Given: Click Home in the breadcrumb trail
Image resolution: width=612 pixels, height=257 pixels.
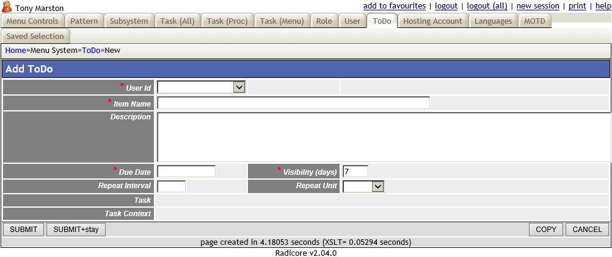Looking at the screenshot, I should tap(15, 50).
